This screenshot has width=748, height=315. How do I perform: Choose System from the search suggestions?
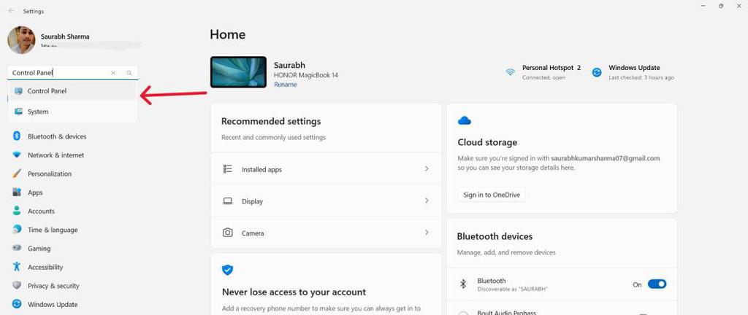[x=38, y=112]
